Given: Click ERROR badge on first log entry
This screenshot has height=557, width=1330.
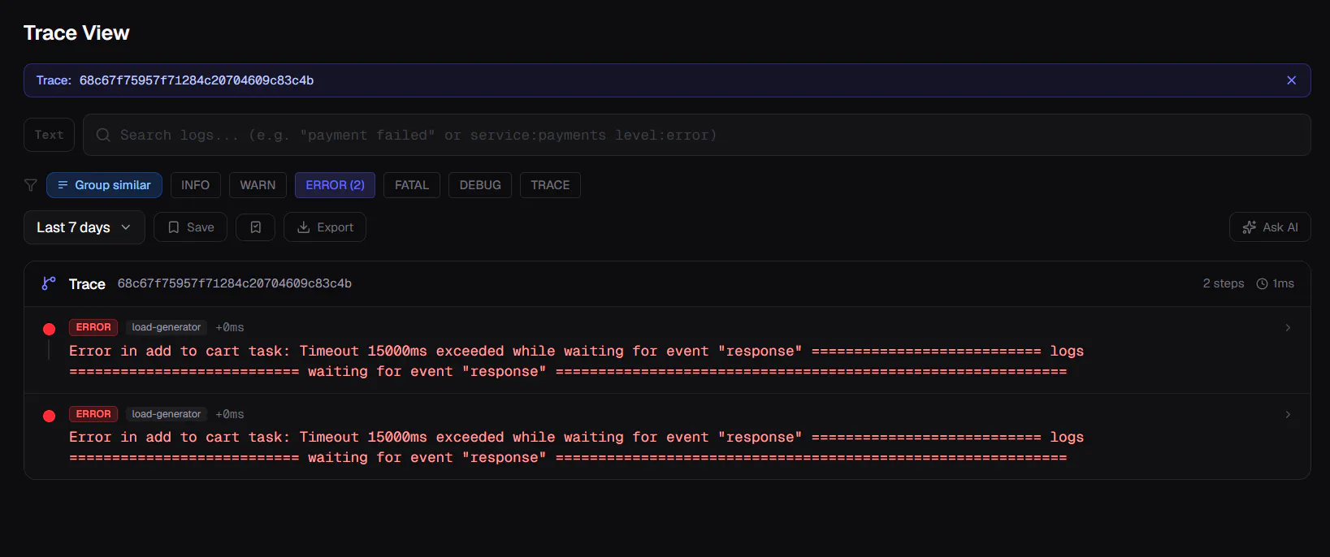Looking at the screenshot, I should tap(93, 327).
